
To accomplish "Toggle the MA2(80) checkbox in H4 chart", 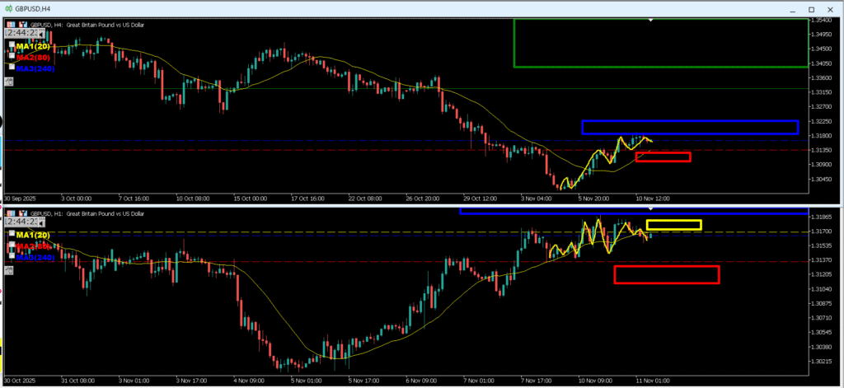I will coord(12,57).
